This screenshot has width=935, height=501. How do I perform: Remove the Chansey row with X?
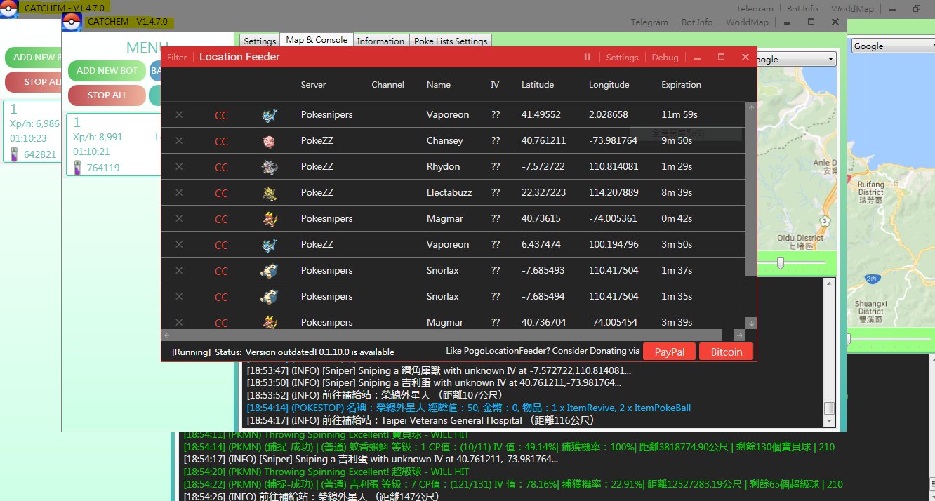coord(179,140)
